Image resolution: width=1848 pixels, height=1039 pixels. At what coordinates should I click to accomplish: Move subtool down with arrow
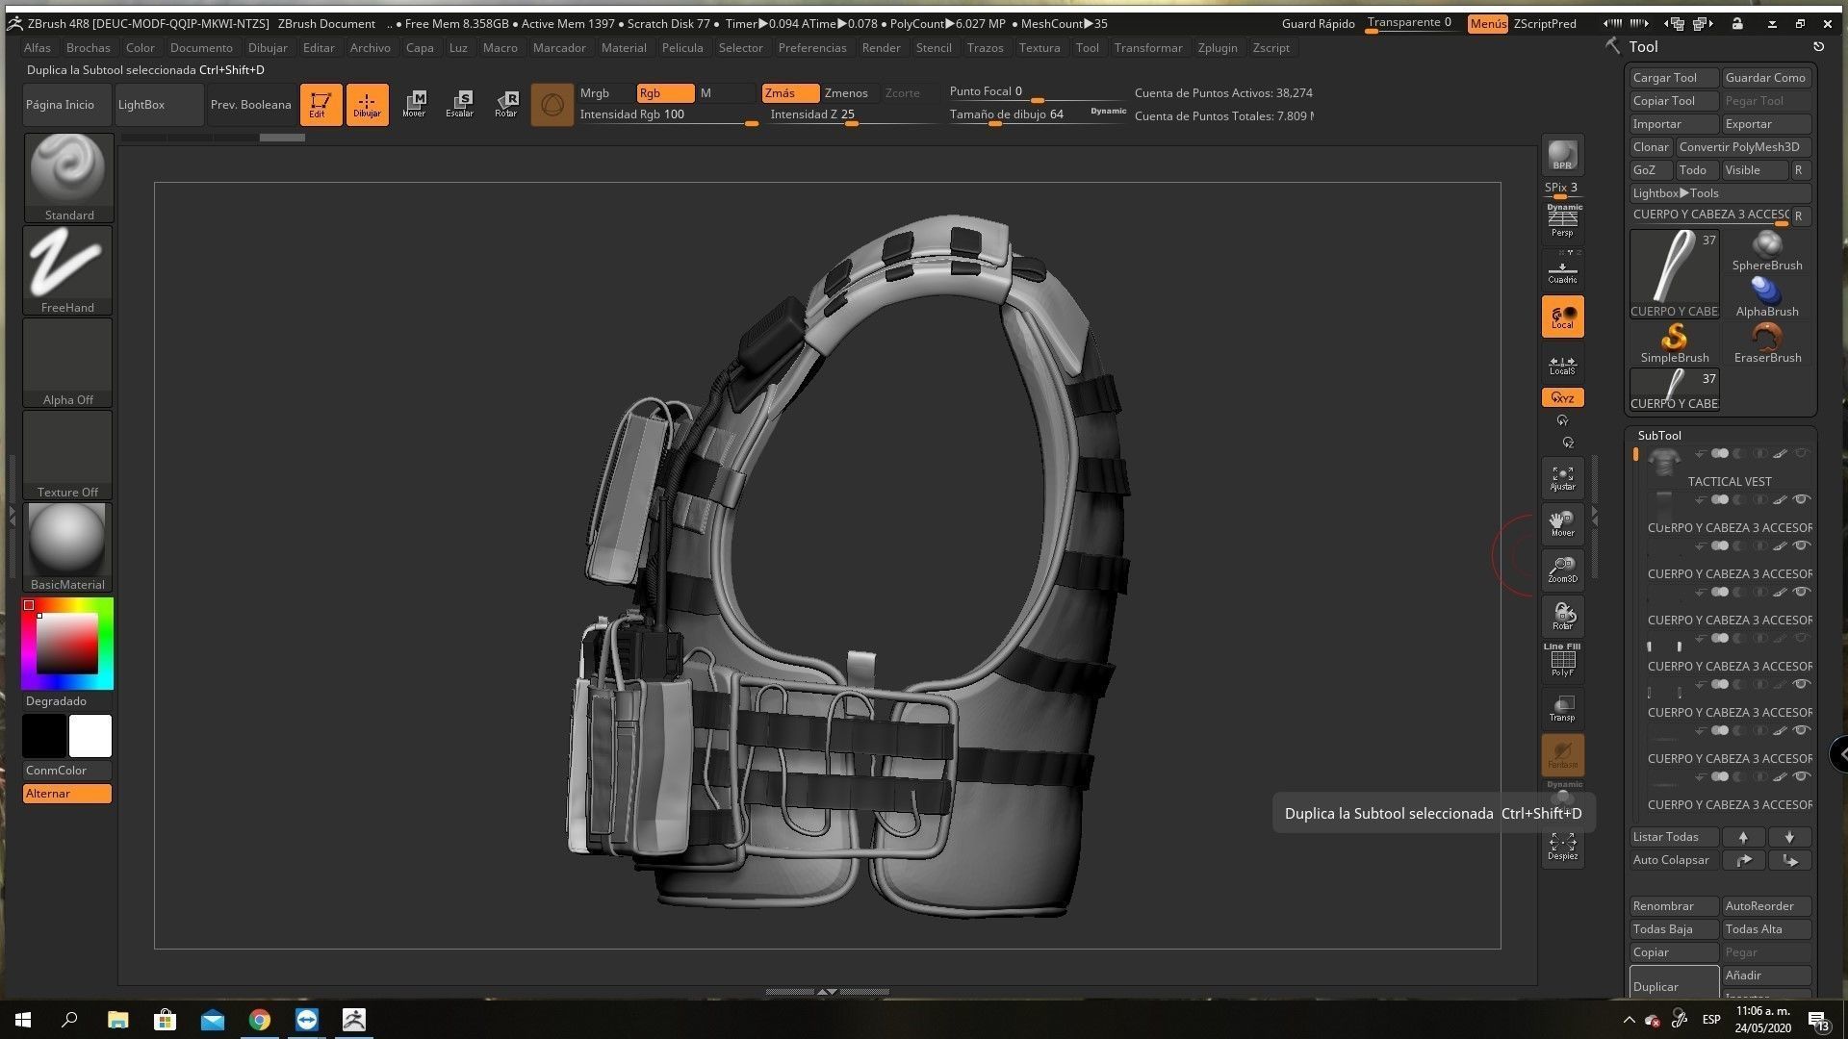point(1789,837)
